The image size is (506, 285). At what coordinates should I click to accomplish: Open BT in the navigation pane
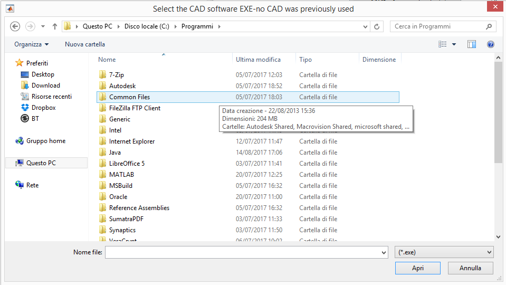(30, 118)
